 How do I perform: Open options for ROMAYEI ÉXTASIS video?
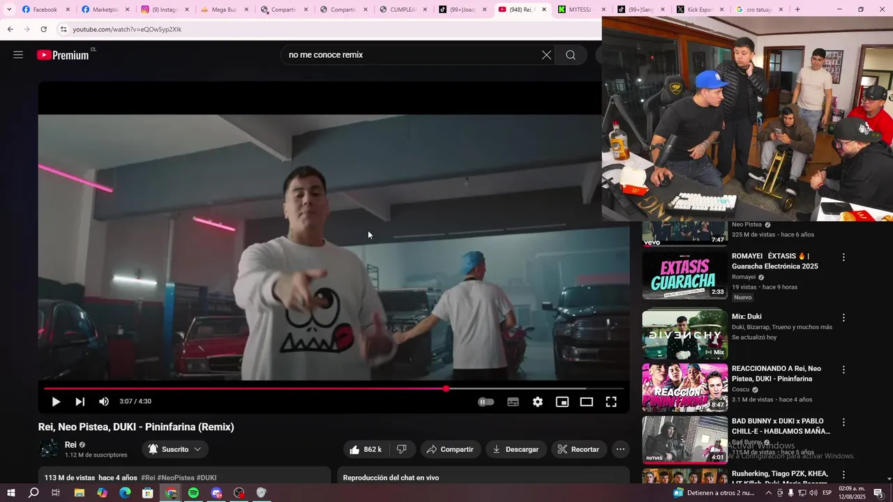[x=843, y=257]
